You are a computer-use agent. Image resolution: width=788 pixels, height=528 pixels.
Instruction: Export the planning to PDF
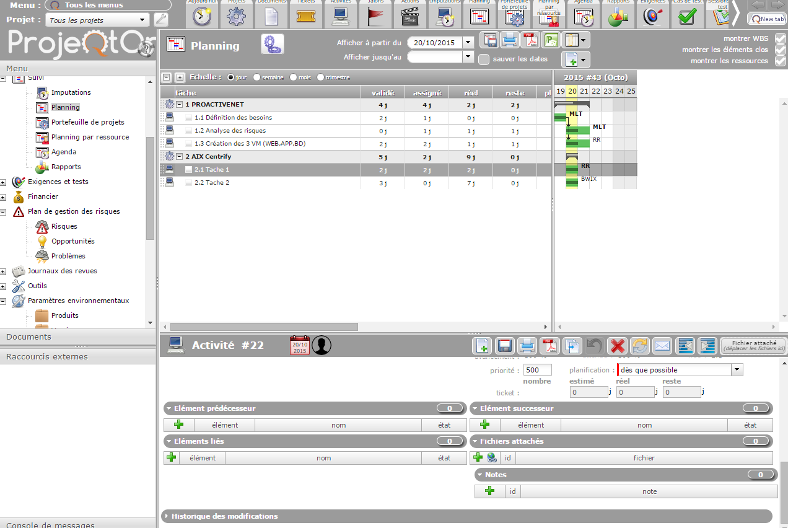[530, 40]
